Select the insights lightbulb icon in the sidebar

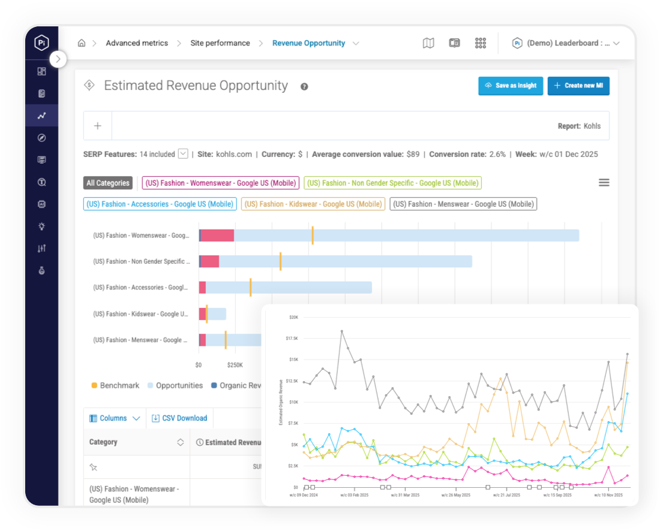(x=41, y=227)
